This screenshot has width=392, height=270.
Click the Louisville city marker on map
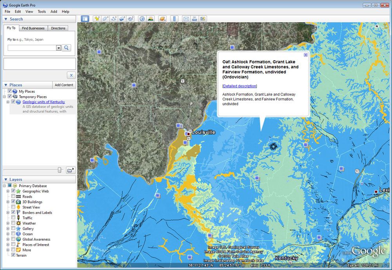point(189,134)
